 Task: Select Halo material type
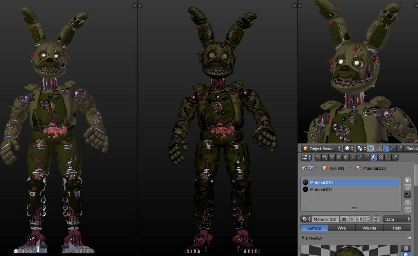(x=397, y=228)
